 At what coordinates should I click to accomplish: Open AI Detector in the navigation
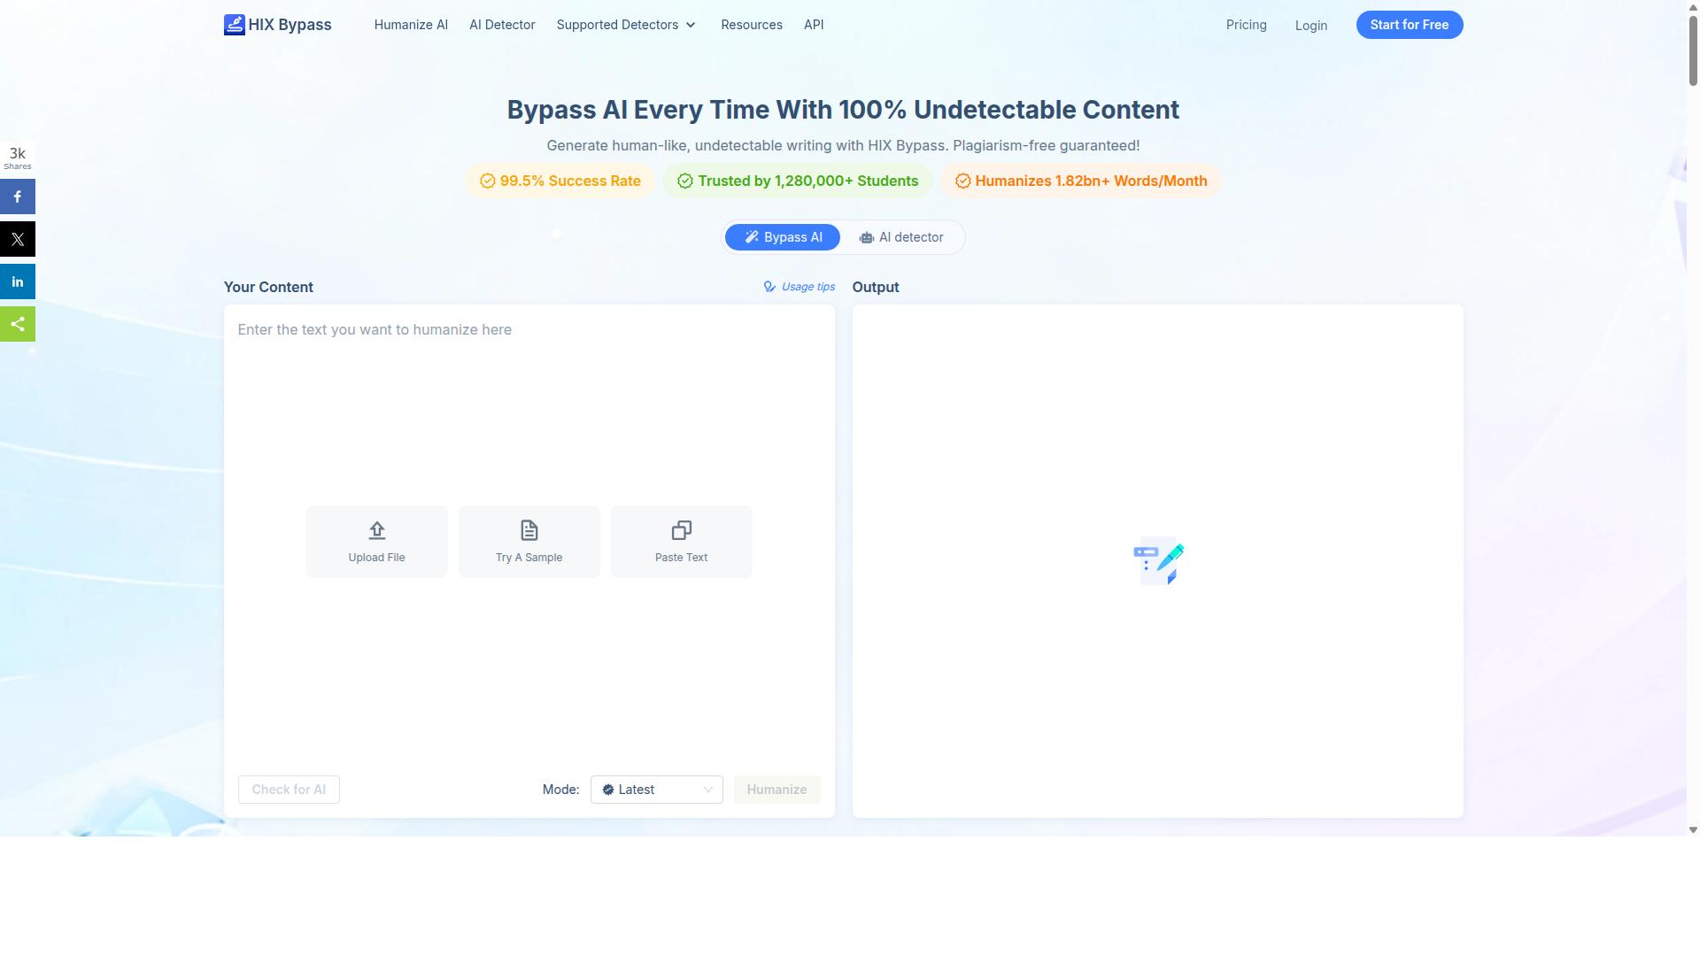tap(502, 25)
